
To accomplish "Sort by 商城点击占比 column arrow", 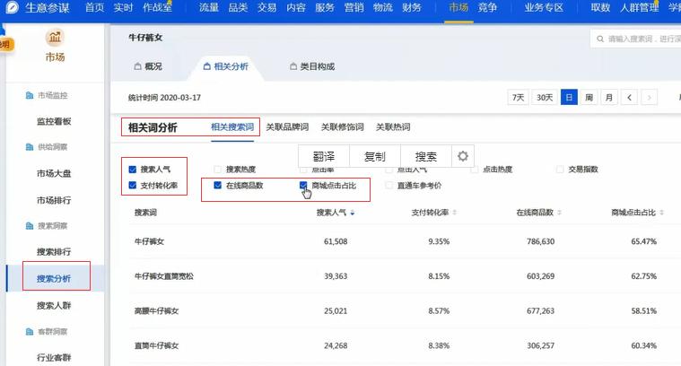I will (661, 213).
